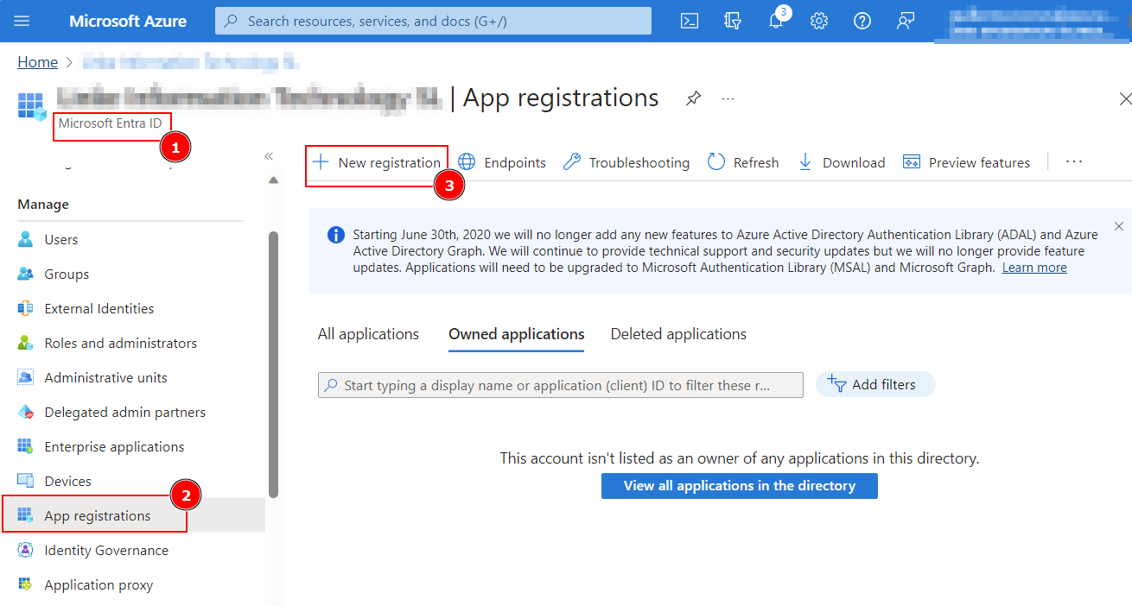The height and width of the screenshot is (606, 1132).
Task: Click View all applications in the directory
Action: [740, 486]
